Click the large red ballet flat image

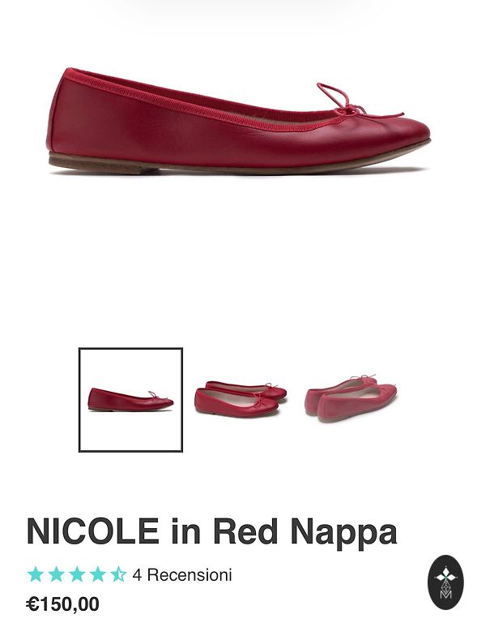click(238, 121)
